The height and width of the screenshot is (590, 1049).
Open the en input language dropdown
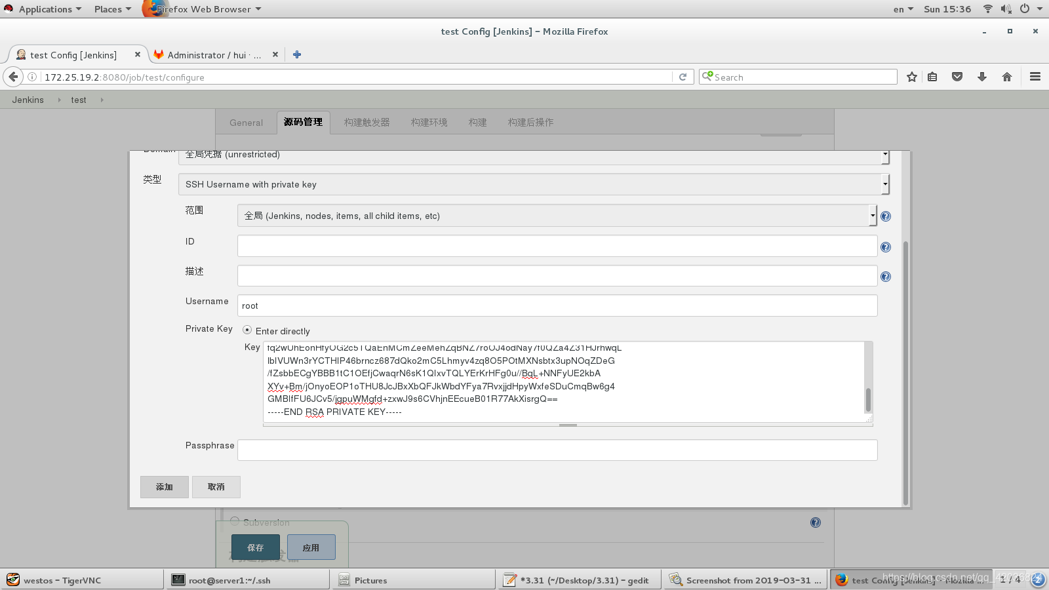pyautogui.click(x=903, y=9)
